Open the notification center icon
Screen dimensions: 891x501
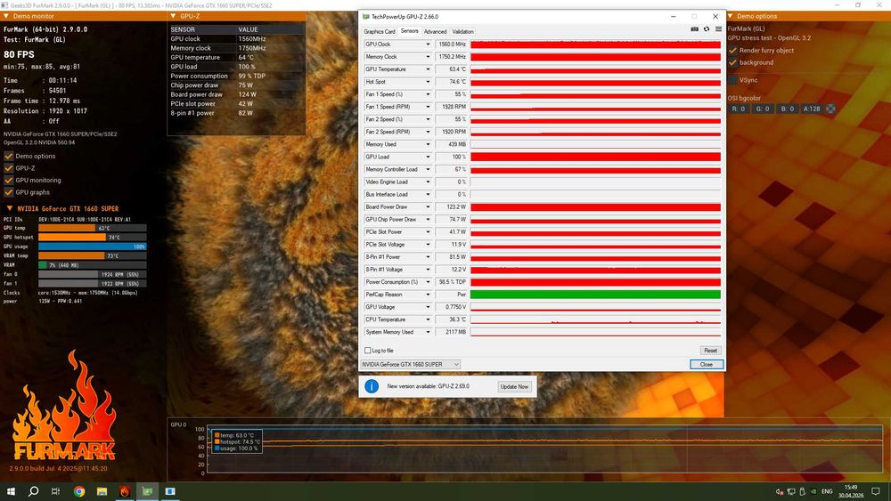(876, 492)
